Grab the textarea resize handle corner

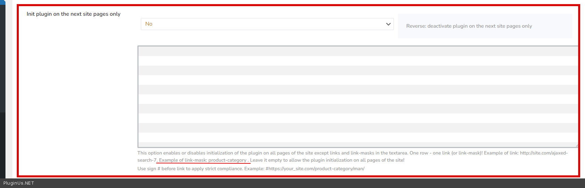pyautogui.click(x=576, y=146)
